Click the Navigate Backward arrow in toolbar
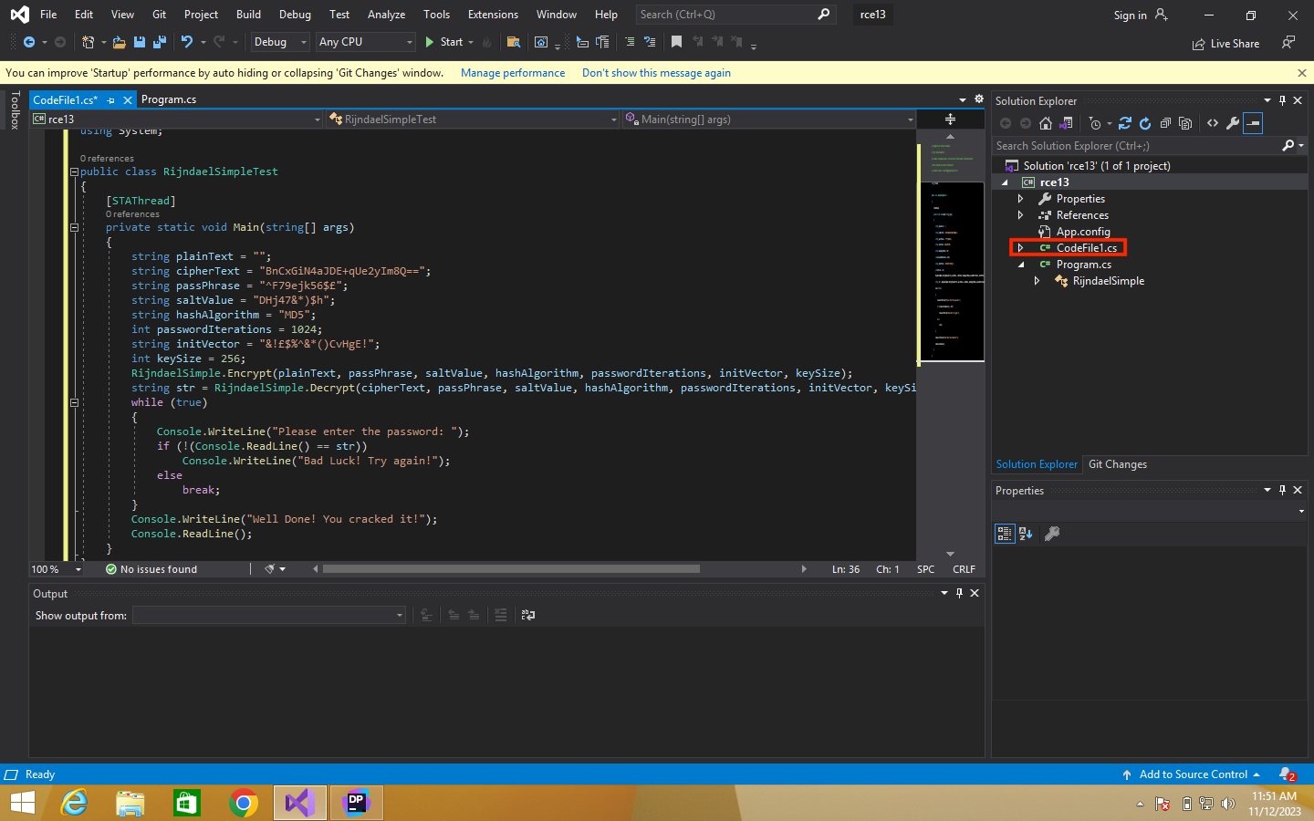Image resolution: width=1314 pixels, height=821 pixels. [x=29, y=42]
